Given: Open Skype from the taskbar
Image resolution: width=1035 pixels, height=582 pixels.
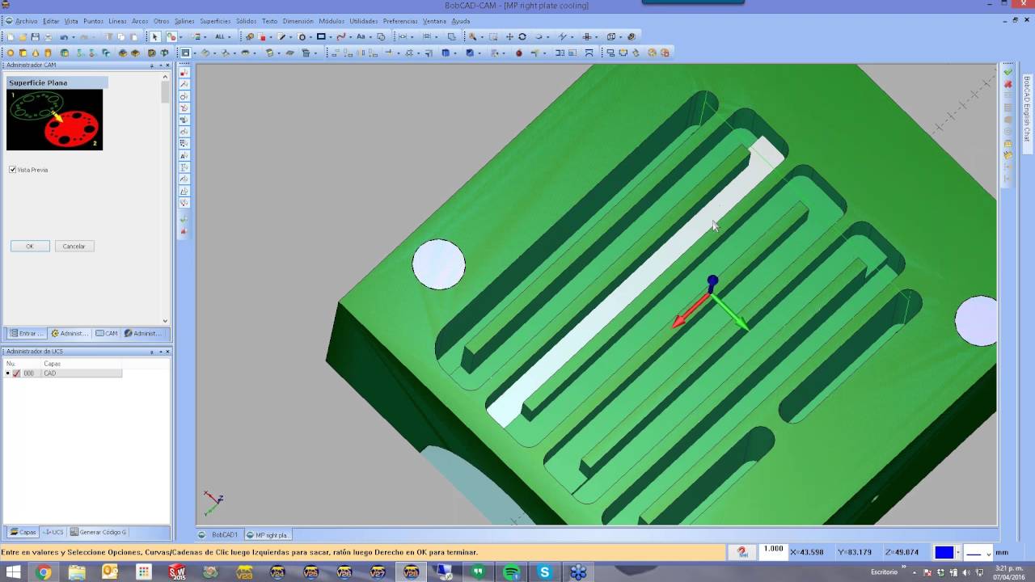Looking at the screenshot, I should point(544,572).
